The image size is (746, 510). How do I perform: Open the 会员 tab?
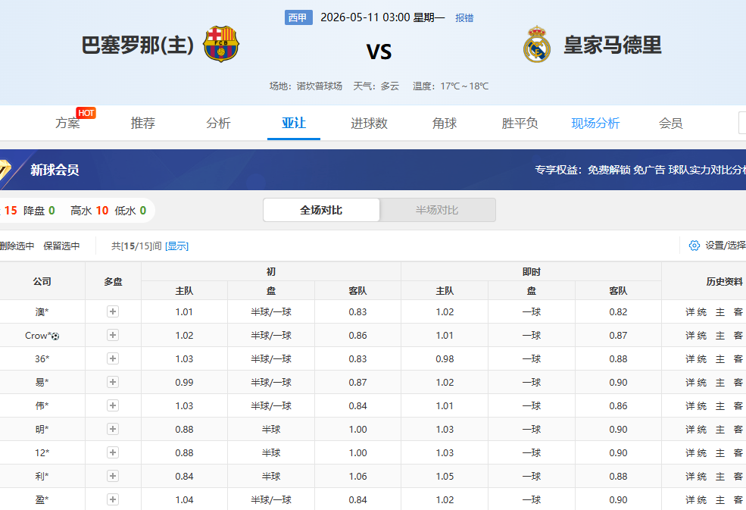tap(671, 124)
